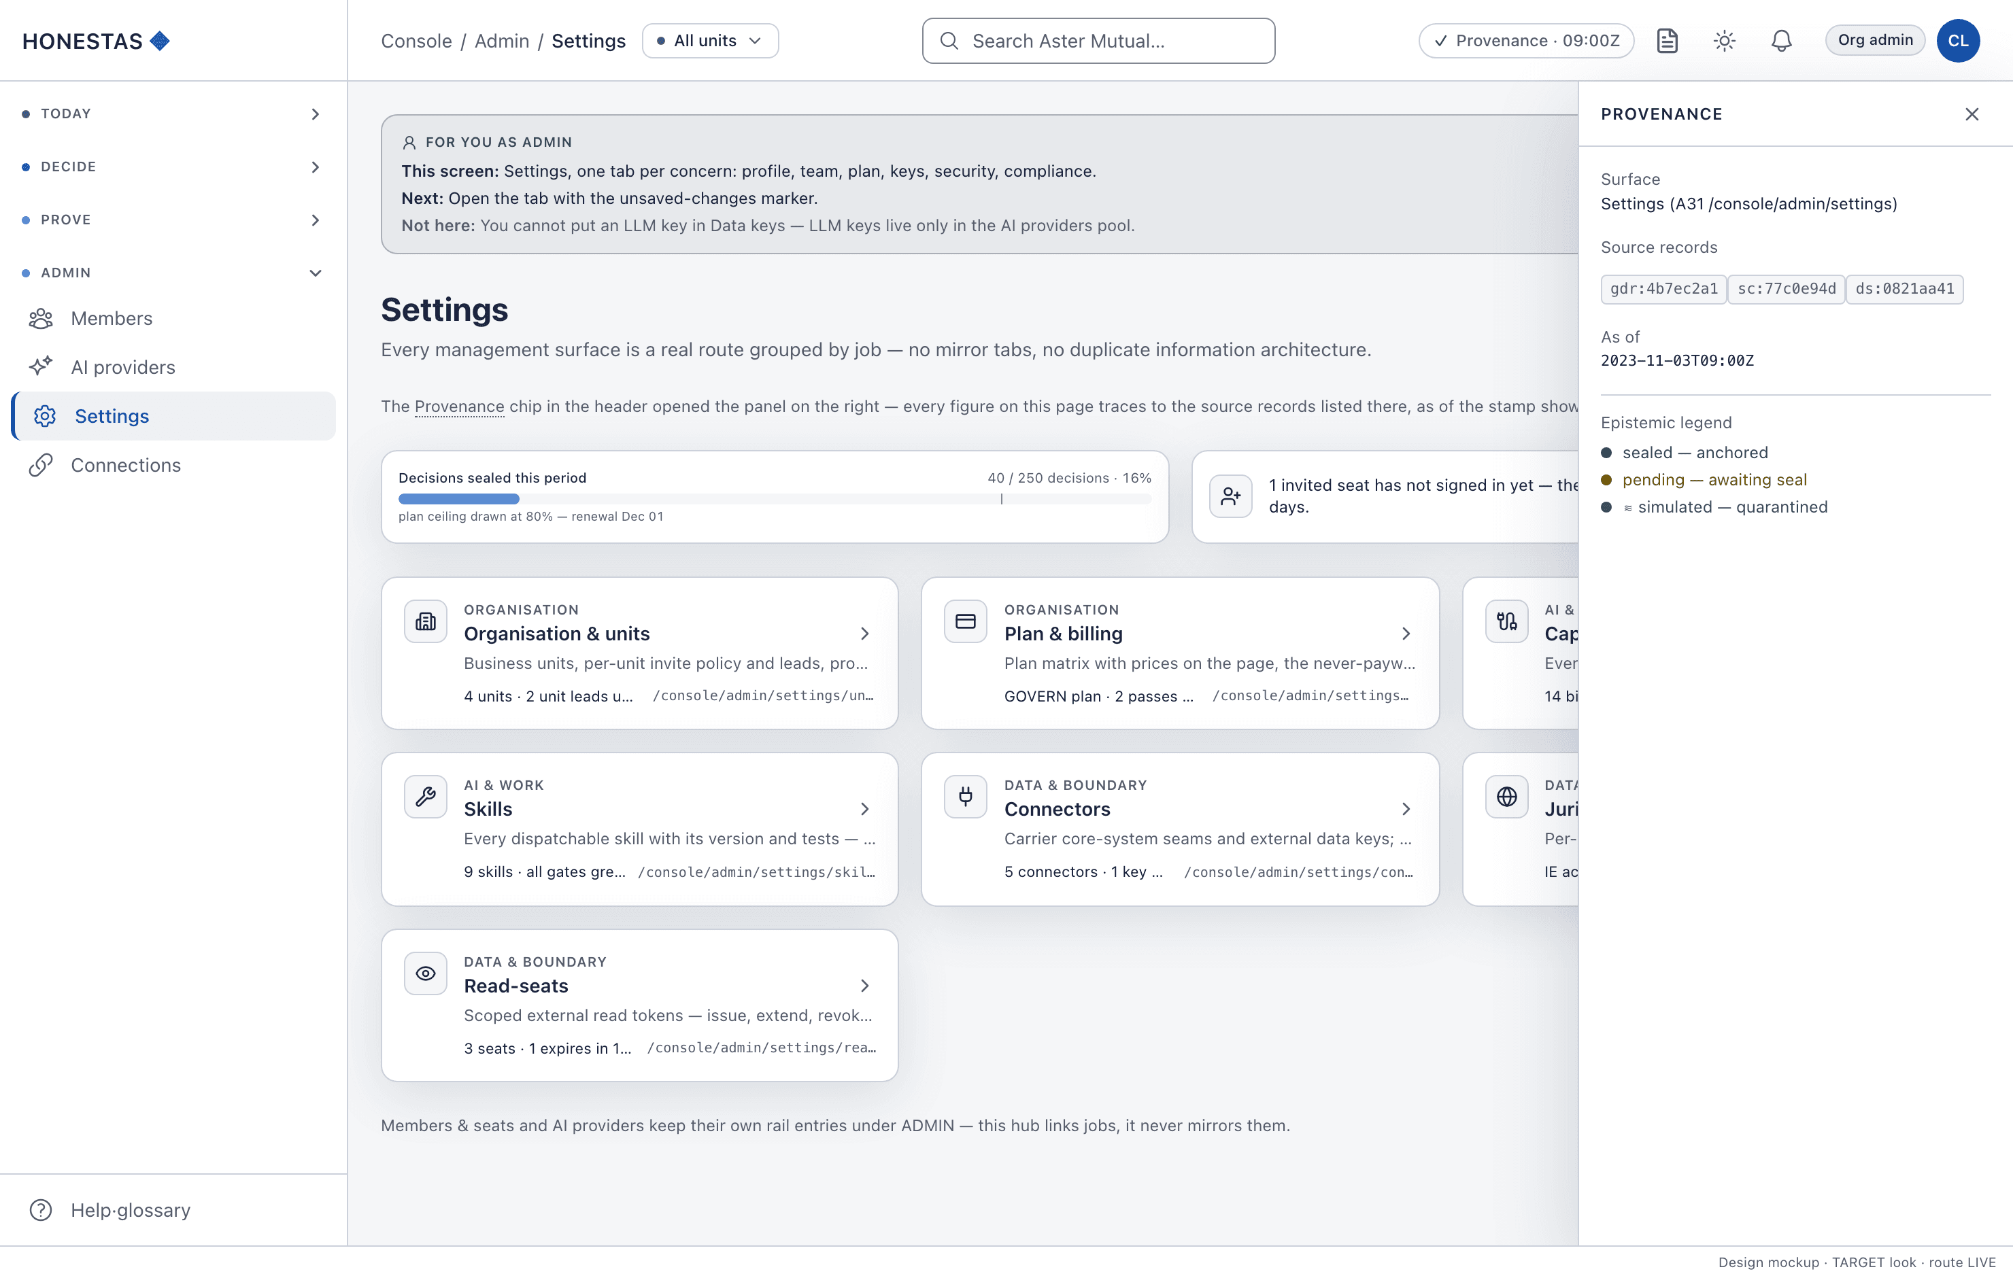Go to Connections in the sidebar

pyautogui.click(x=173, y=465)
